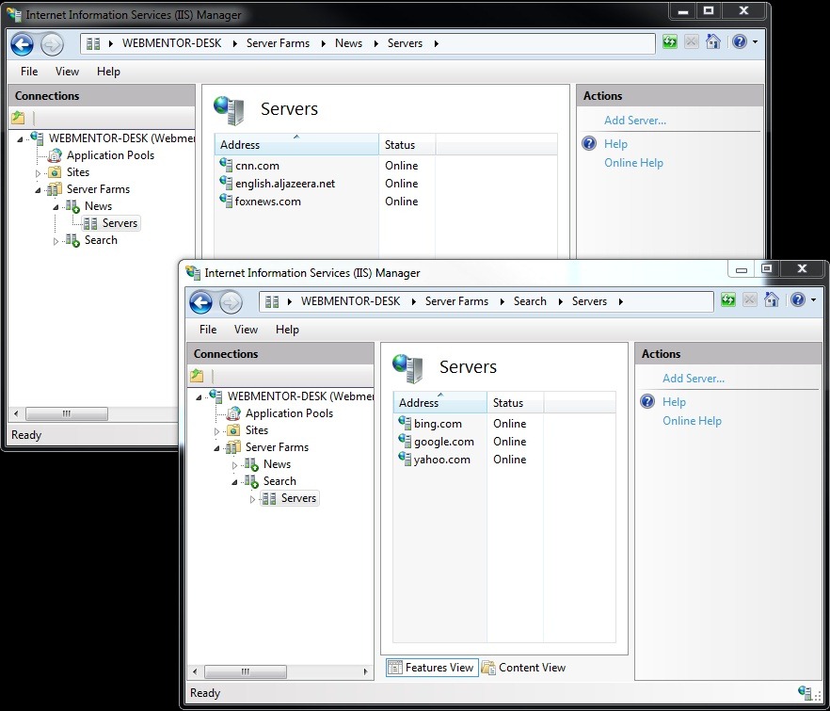830x711 pixels.
Task: Click the bing.com server icon
Action: tap(405, 424)
